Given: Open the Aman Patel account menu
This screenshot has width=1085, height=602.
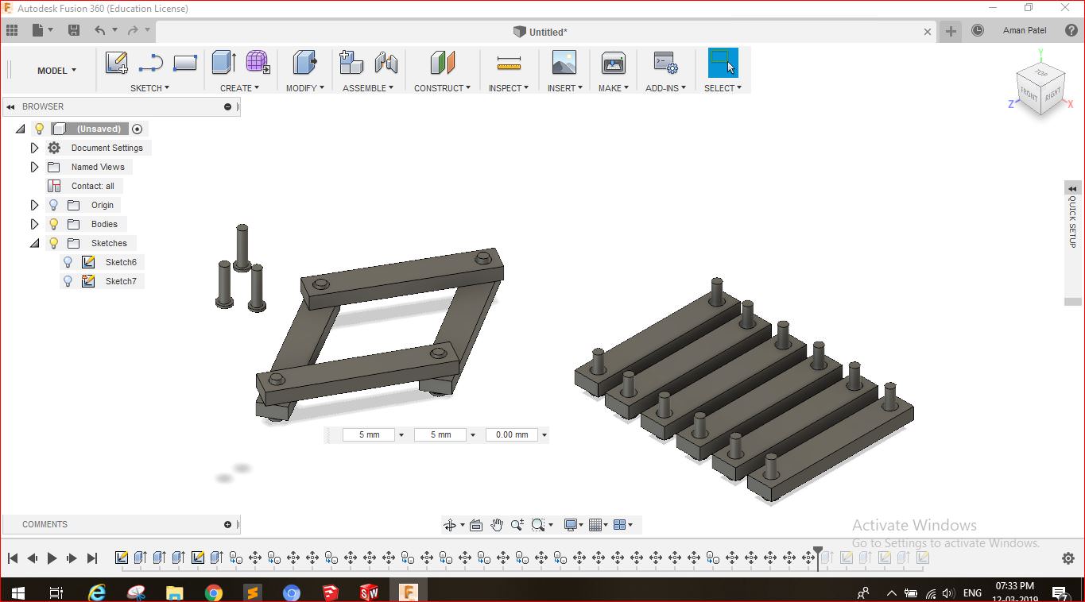Looking at the screenshot, I should pos(1025,30).
